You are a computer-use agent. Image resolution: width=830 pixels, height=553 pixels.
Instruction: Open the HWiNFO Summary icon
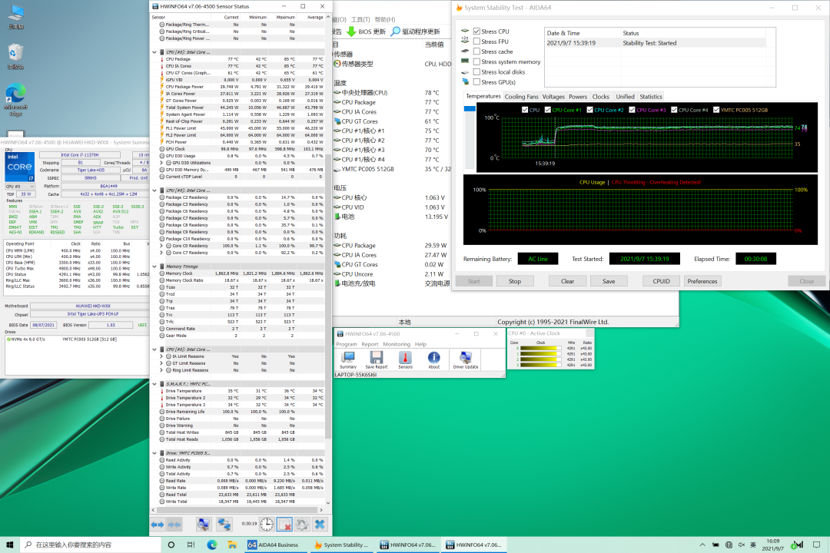[x=348, y=358]
